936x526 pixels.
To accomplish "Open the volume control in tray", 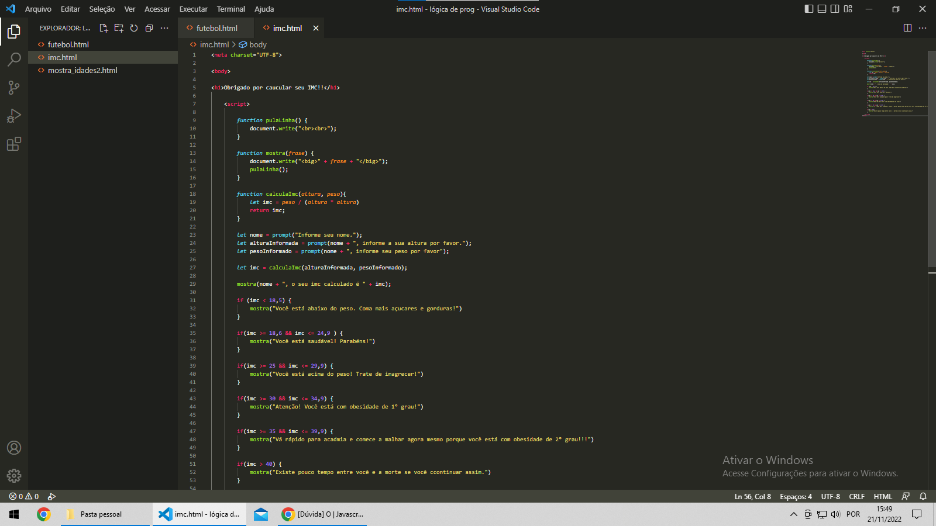I will click(x=835, y=514).
